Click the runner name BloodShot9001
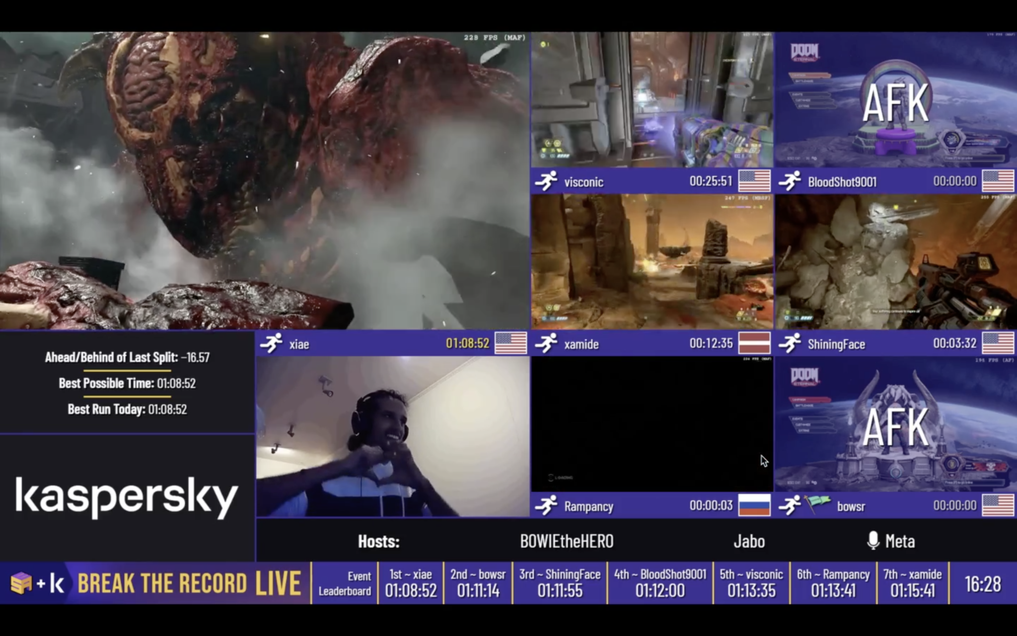 [x=842, y=182]
